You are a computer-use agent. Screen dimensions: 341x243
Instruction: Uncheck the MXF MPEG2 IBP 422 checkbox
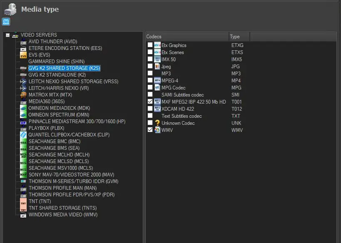[x=150, y=102]
